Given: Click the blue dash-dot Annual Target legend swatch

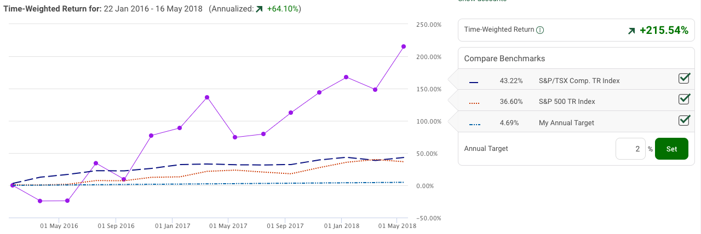Looking at the screenshot, I should (474, 124).
